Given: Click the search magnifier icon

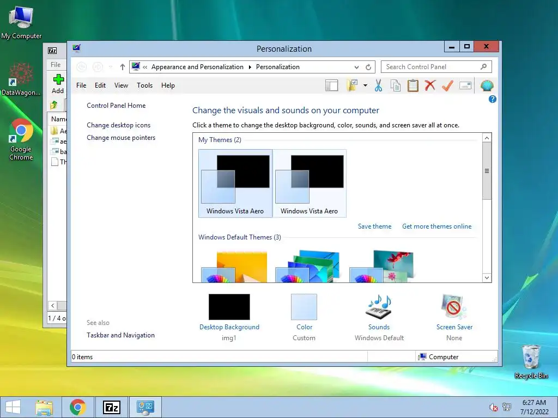Looking at the screenshot, I should [484, 66].
